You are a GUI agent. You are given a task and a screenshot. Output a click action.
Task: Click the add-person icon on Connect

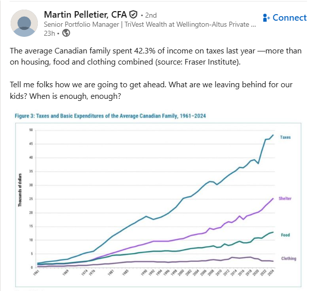(x=267, y=18)
